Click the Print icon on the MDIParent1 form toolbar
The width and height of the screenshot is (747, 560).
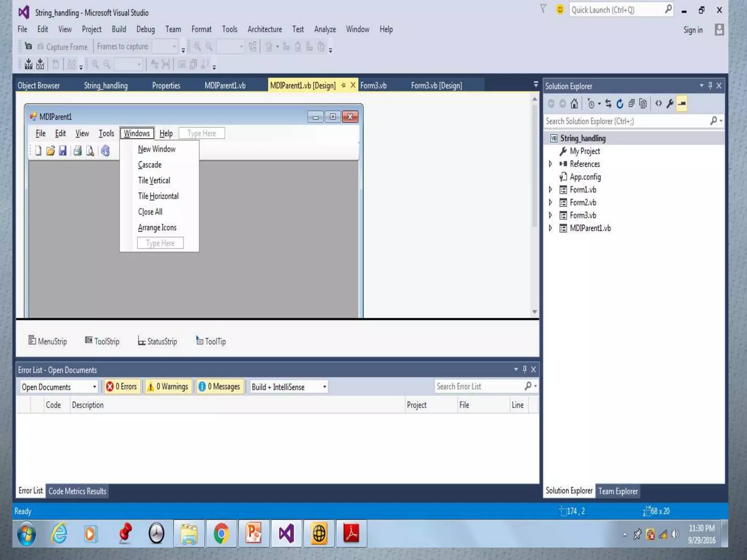point(77,151)
